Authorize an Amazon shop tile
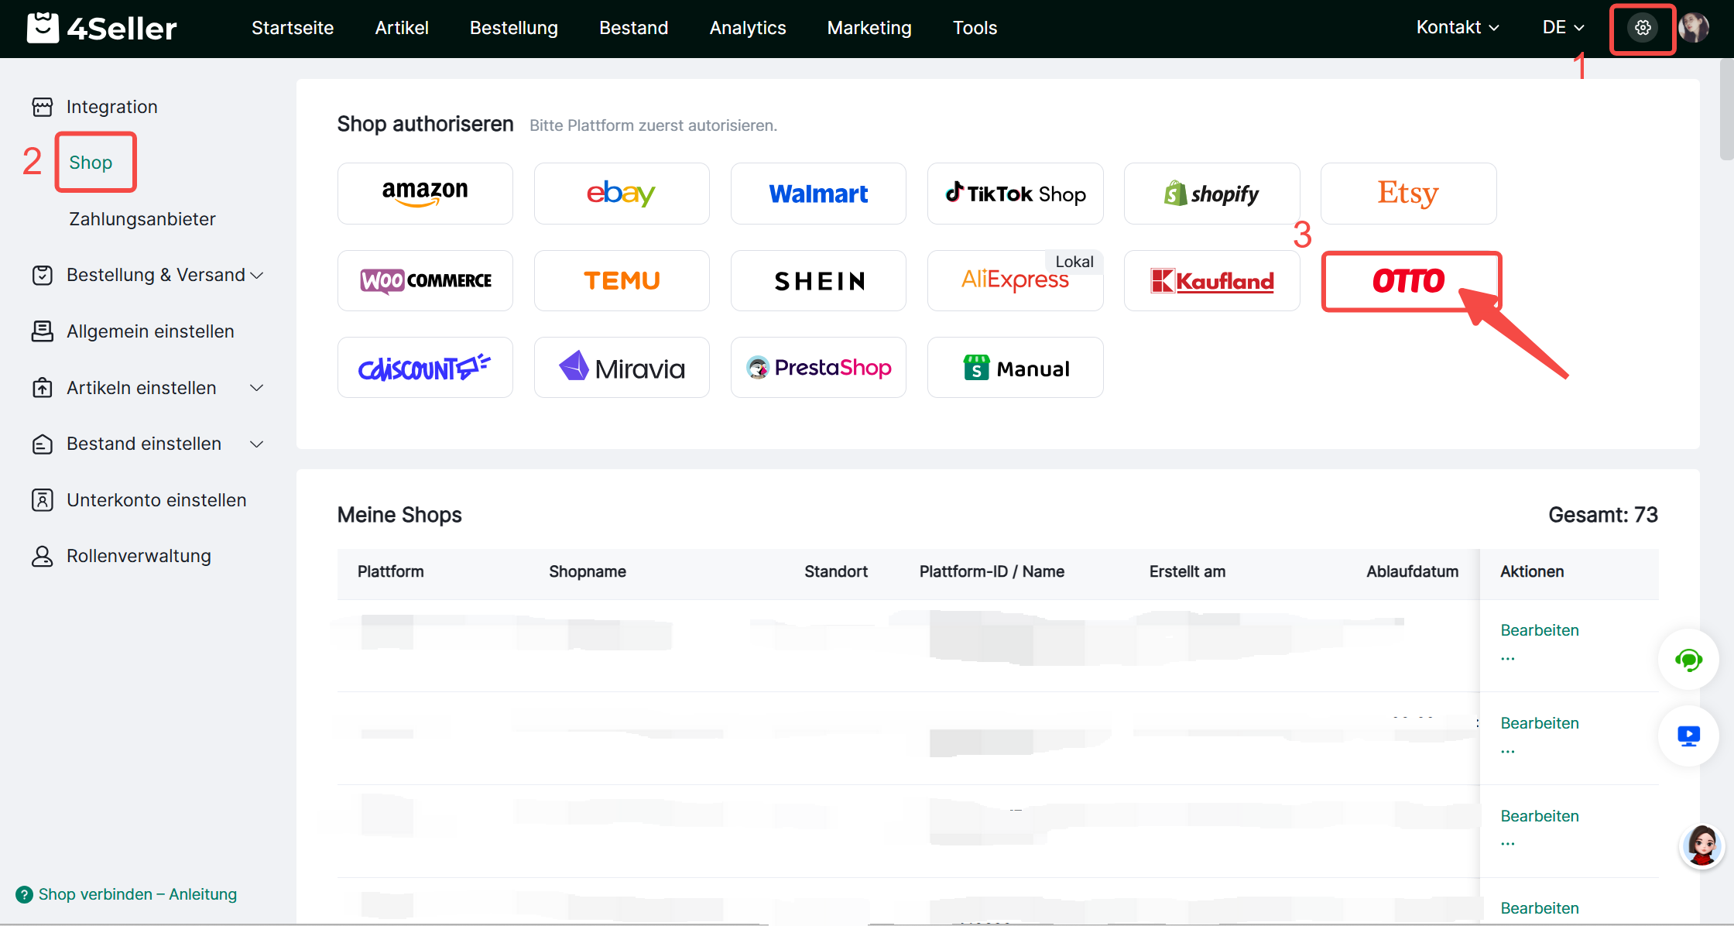Screen dimensions: 1734x926 click(x=425, y=194)
